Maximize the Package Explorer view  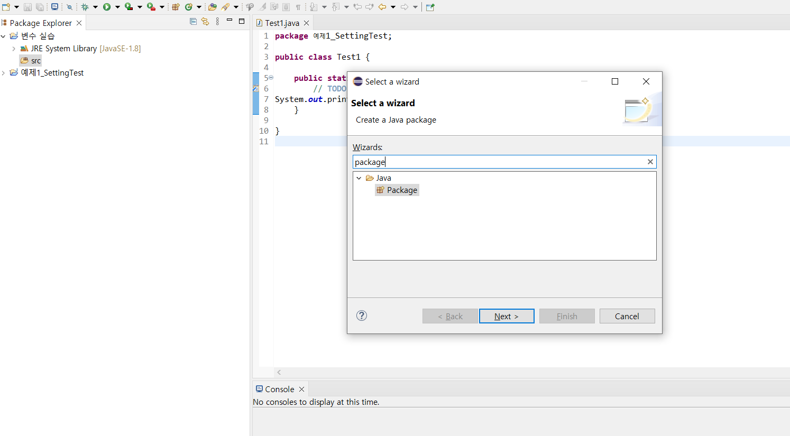coord(242,21)
